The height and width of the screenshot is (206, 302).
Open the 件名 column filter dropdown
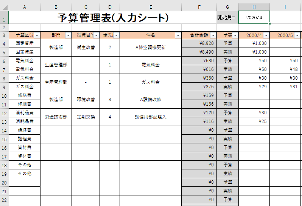178,35
